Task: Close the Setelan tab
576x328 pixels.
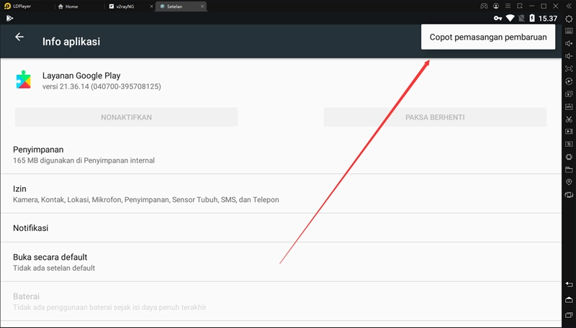Action: 202,6
